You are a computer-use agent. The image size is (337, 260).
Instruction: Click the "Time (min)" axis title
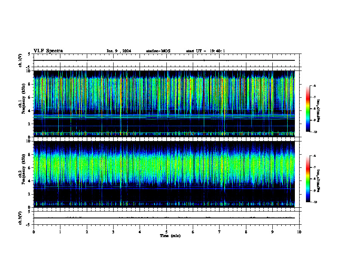click(170, 236)
